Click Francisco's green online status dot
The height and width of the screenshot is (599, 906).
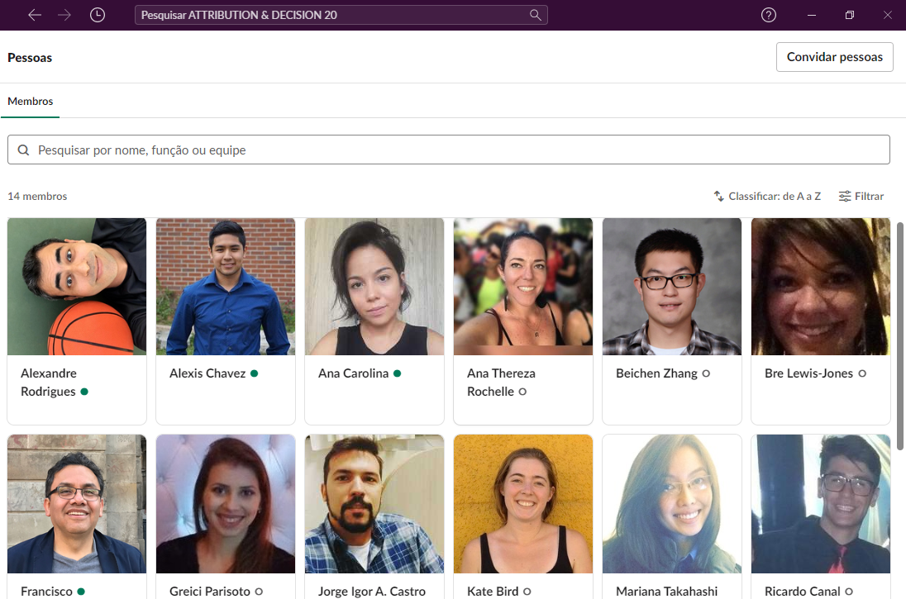pyautogui.click(x=81, y=592)
